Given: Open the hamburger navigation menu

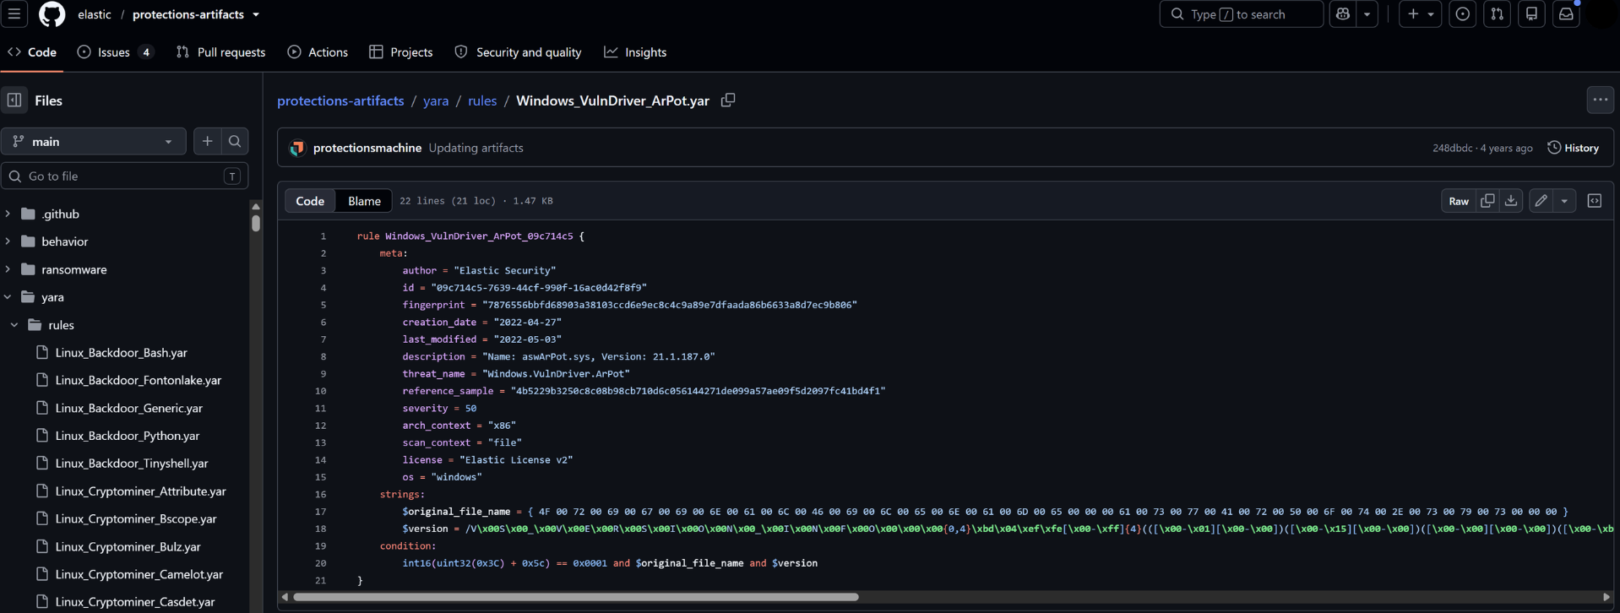Looking at the screenshot, I should tap(14, 14).
